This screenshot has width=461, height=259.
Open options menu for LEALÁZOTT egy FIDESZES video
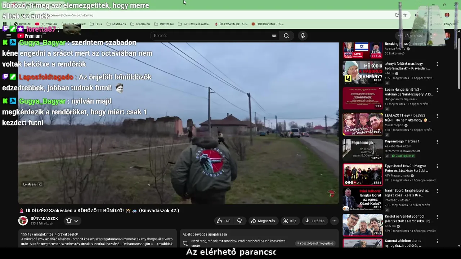pos(437,116)
